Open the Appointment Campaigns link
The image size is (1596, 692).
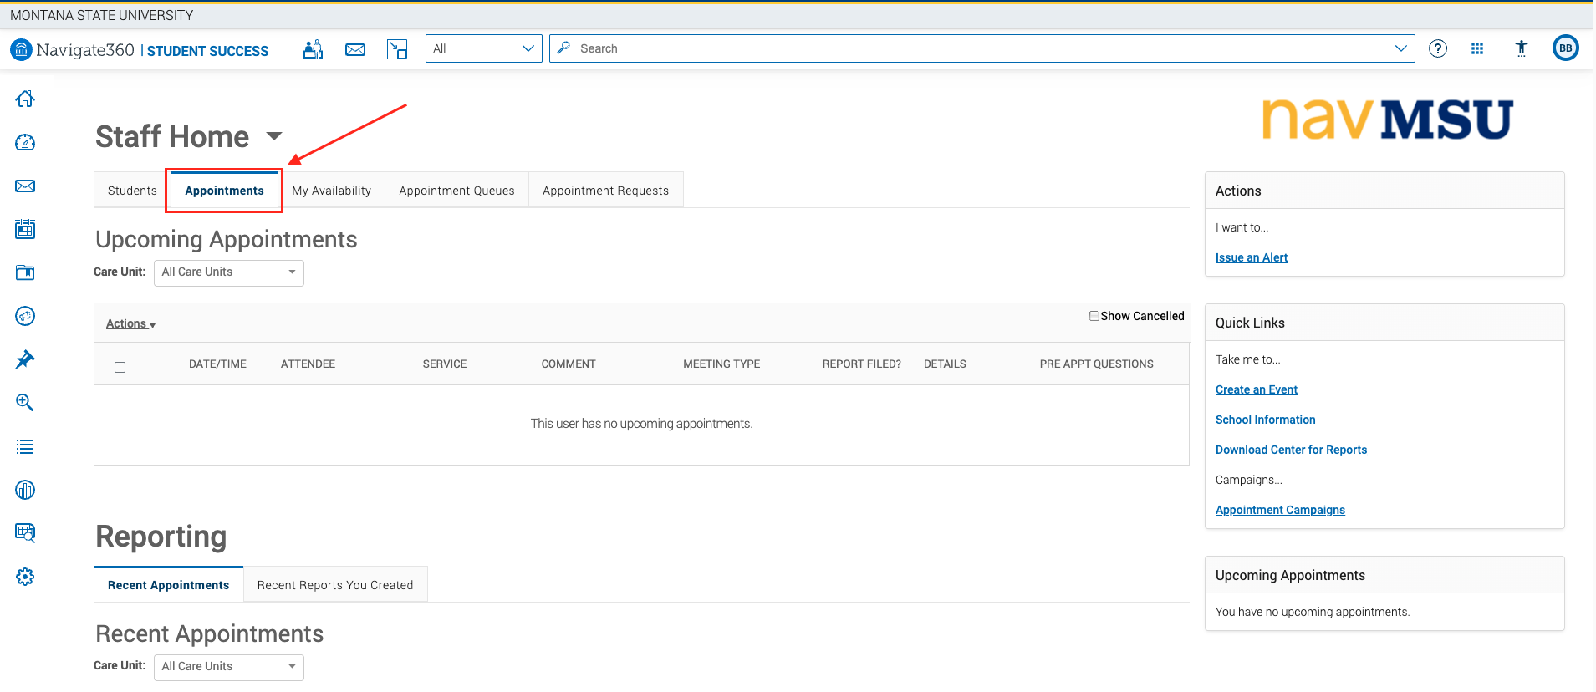coord(1280,510)
